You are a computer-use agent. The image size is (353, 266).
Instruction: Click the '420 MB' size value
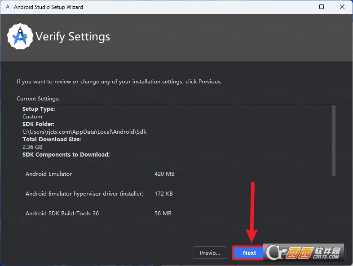pos(164,174)
